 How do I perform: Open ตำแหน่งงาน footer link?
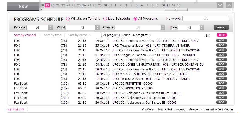[x=195, y=109]
